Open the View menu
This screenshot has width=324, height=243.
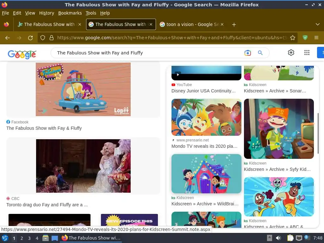point(30,13)
